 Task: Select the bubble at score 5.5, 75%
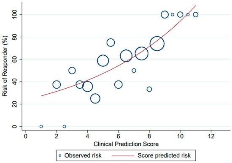[x=111, y=43]
